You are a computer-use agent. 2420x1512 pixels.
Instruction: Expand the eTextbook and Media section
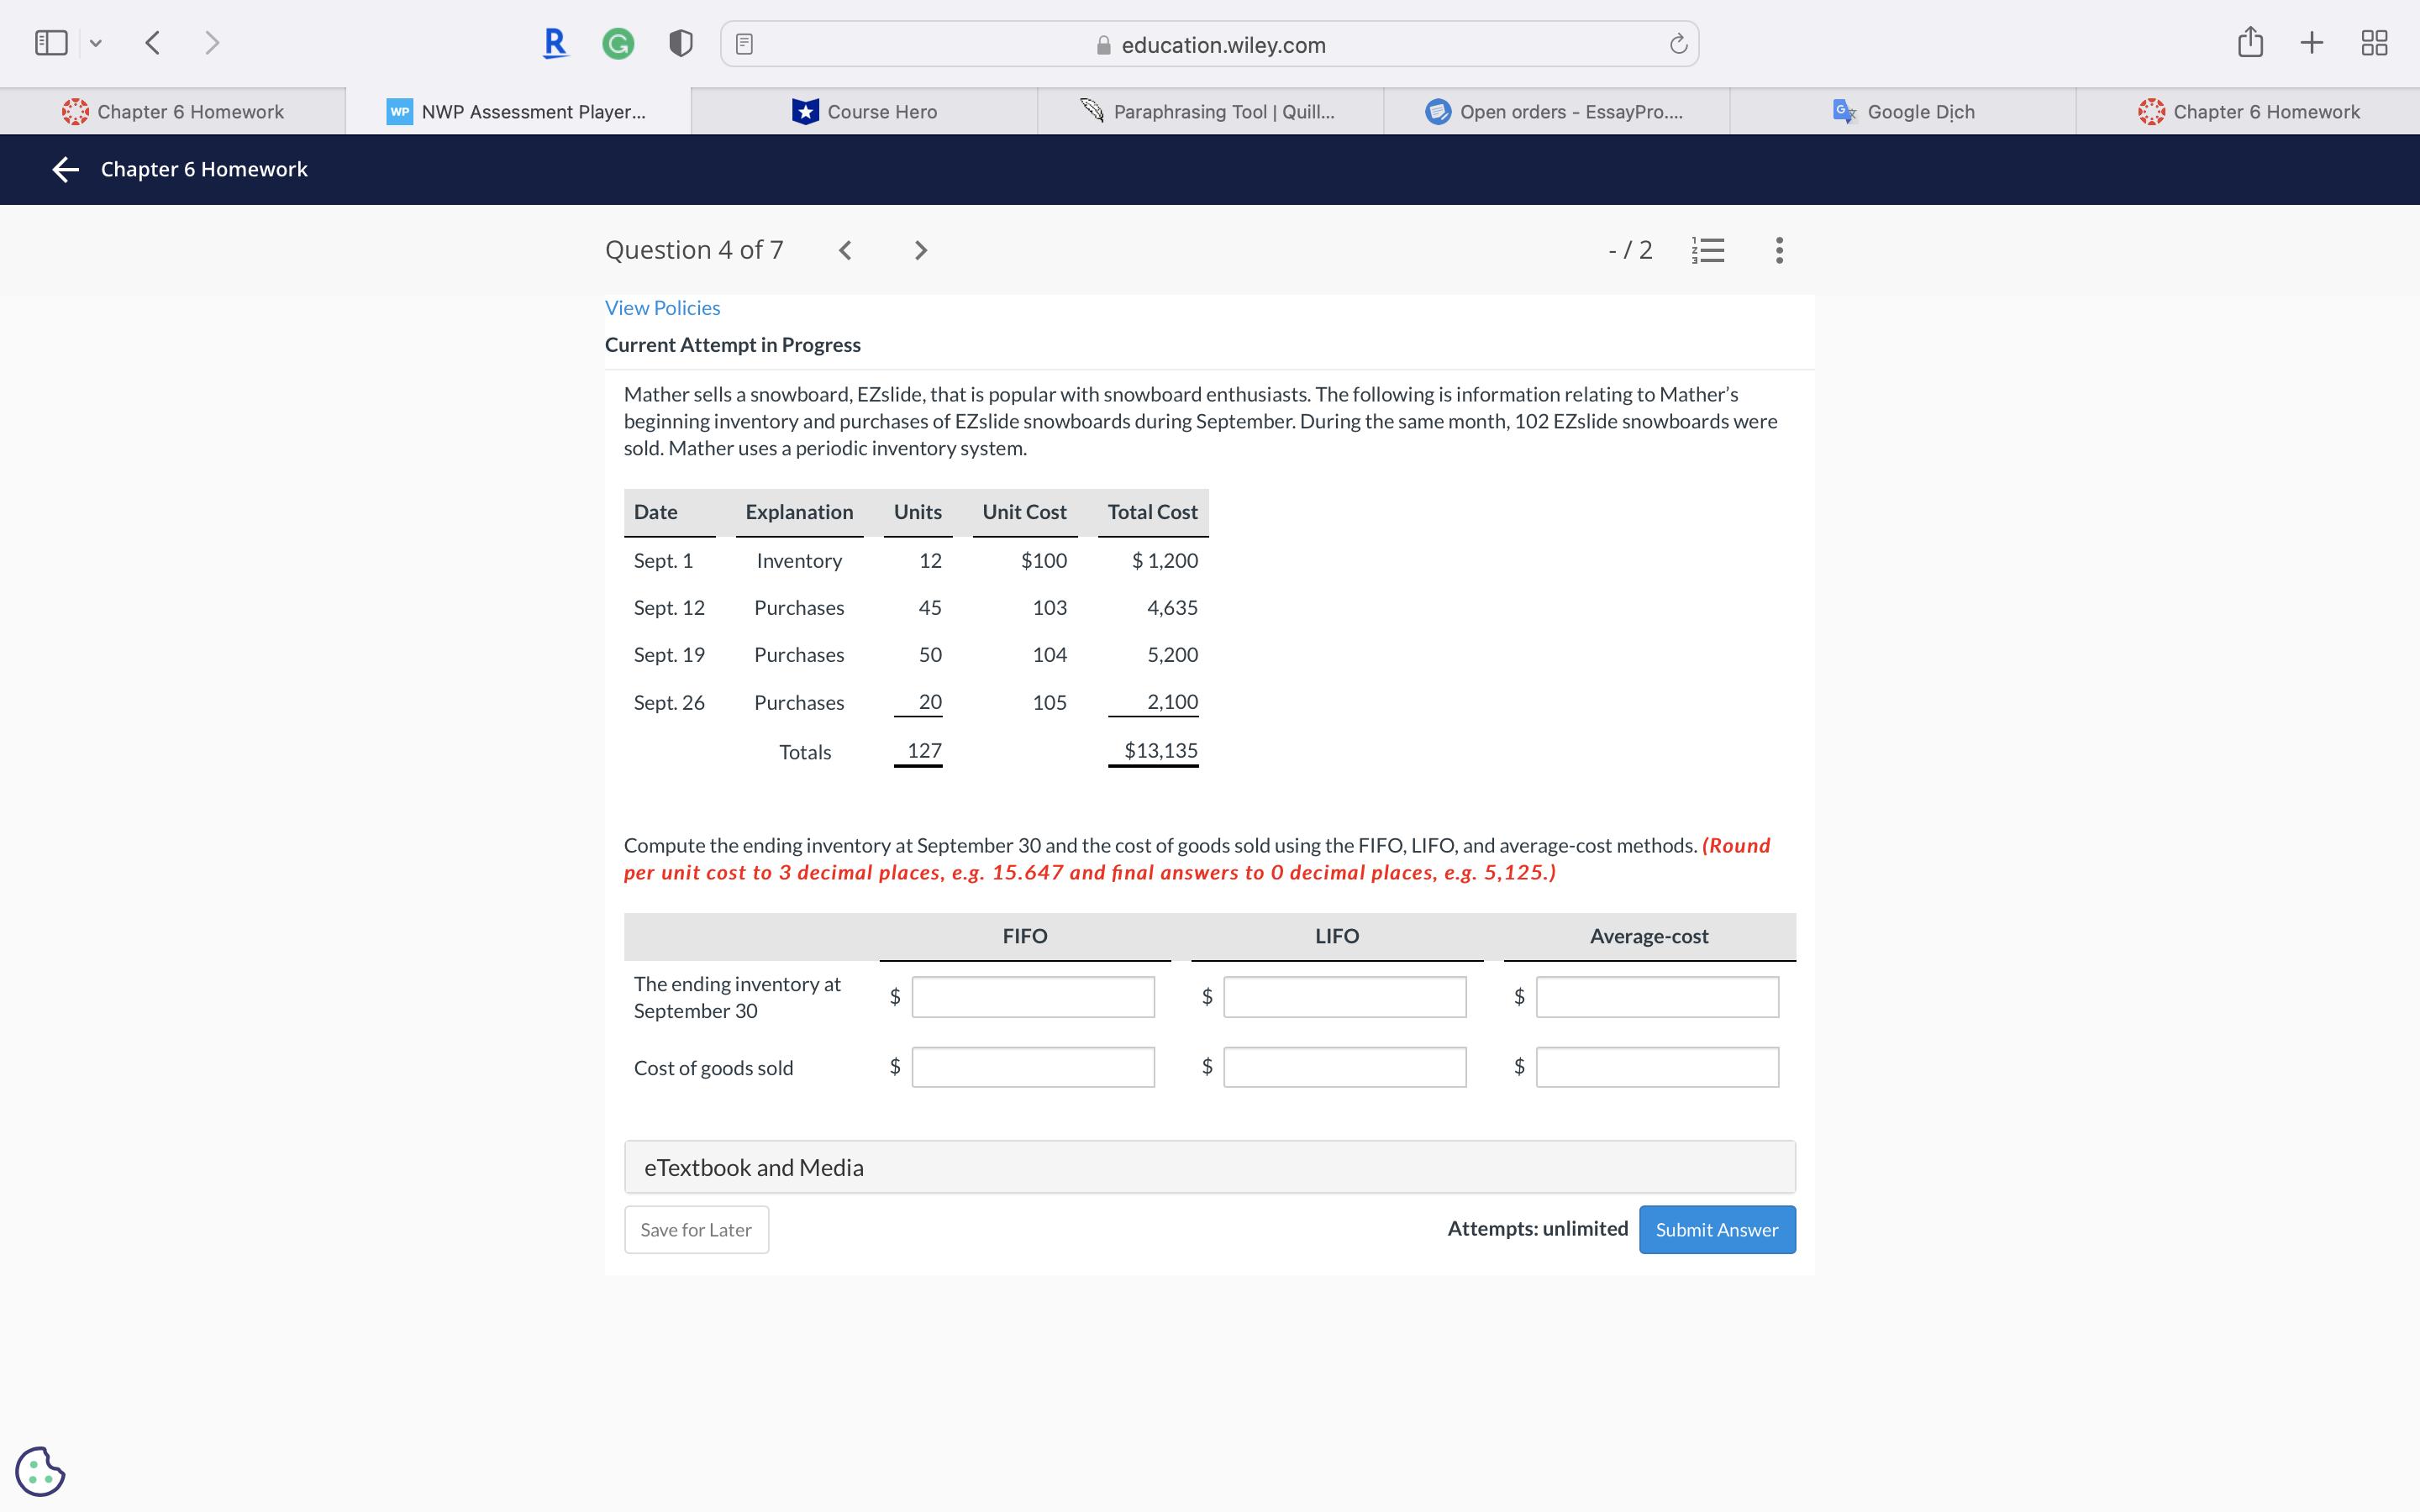pyautogui.click(x=1209, y=1167)
